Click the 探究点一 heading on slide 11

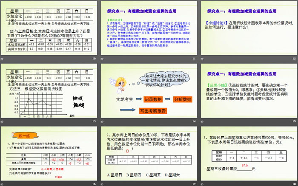(142, 11)
